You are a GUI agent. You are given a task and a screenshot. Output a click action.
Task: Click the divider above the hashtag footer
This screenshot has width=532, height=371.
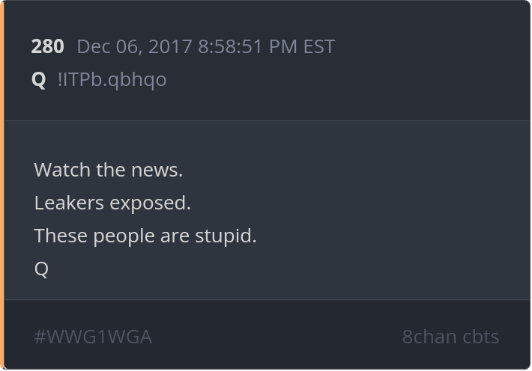click(267, 299)
